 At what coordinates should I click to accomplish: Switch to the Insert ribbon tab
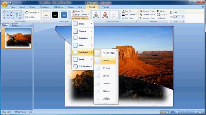pos(22,7)
